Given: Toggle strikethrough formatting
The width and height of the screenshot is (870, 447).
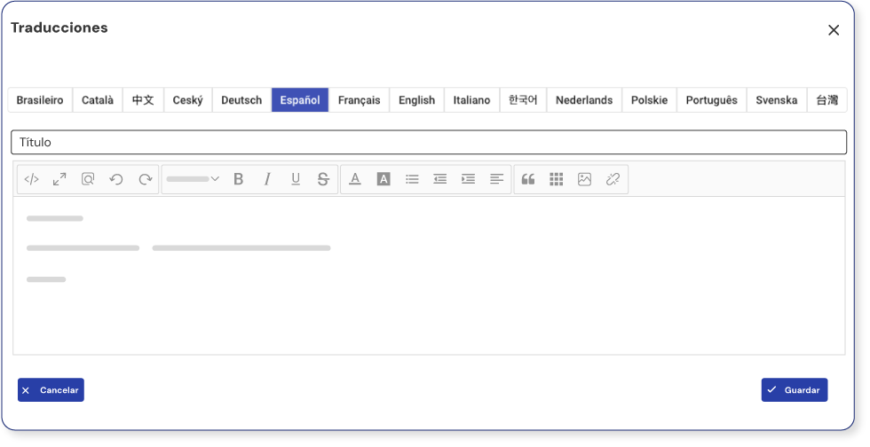Looking at the screenshot, I should coord(323,178).
